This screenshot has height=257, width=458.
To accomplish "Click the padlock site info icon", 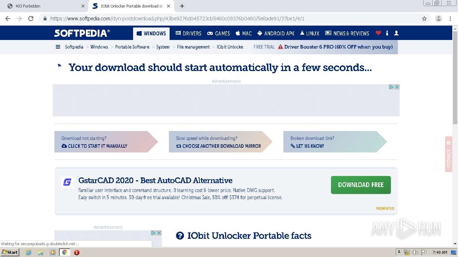I will [45, 19].
